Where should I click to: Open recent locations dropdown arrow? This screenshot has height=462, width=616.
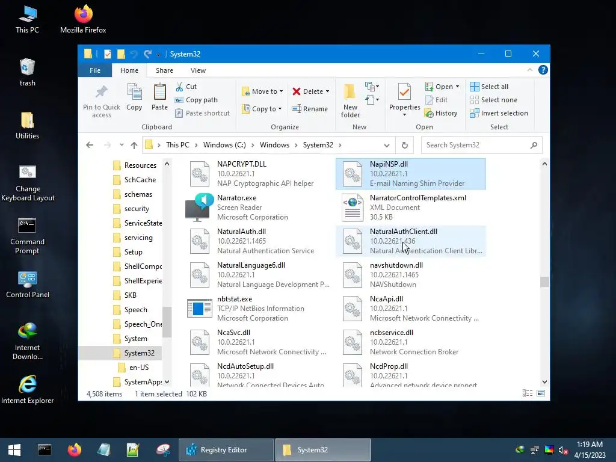tap(122, 145)
